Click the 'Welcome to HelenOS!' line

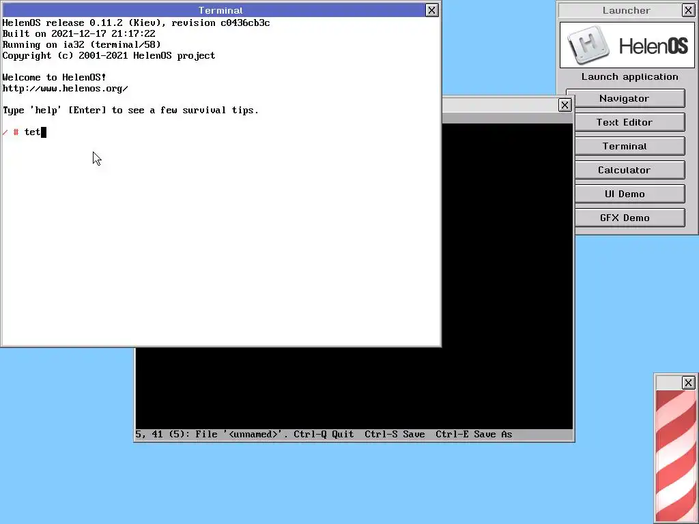click(54, 78)
